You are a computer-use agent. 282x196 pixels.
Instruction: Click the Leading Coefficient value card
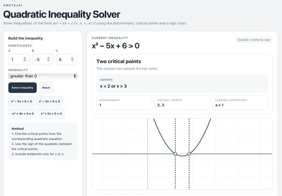pyautogui.click(x=240, y=103)
